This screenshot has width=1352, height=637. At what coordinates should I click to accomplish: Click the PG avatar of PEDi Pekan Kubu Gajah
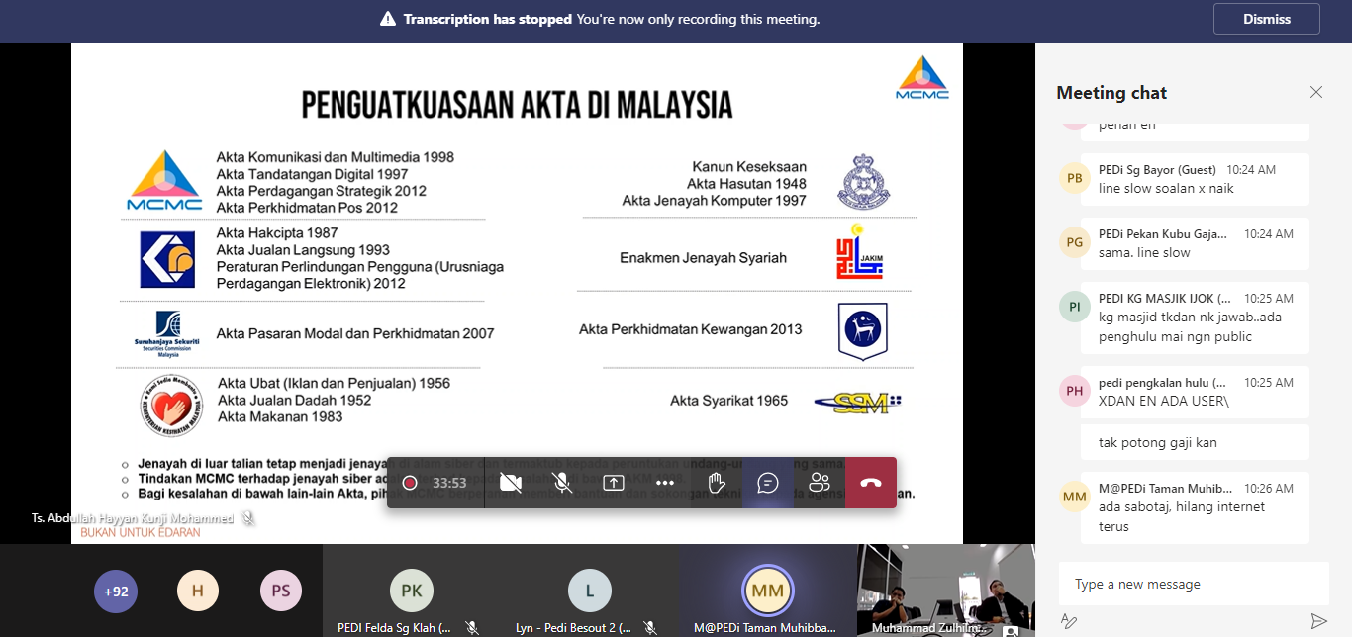tap(1074, 243)
